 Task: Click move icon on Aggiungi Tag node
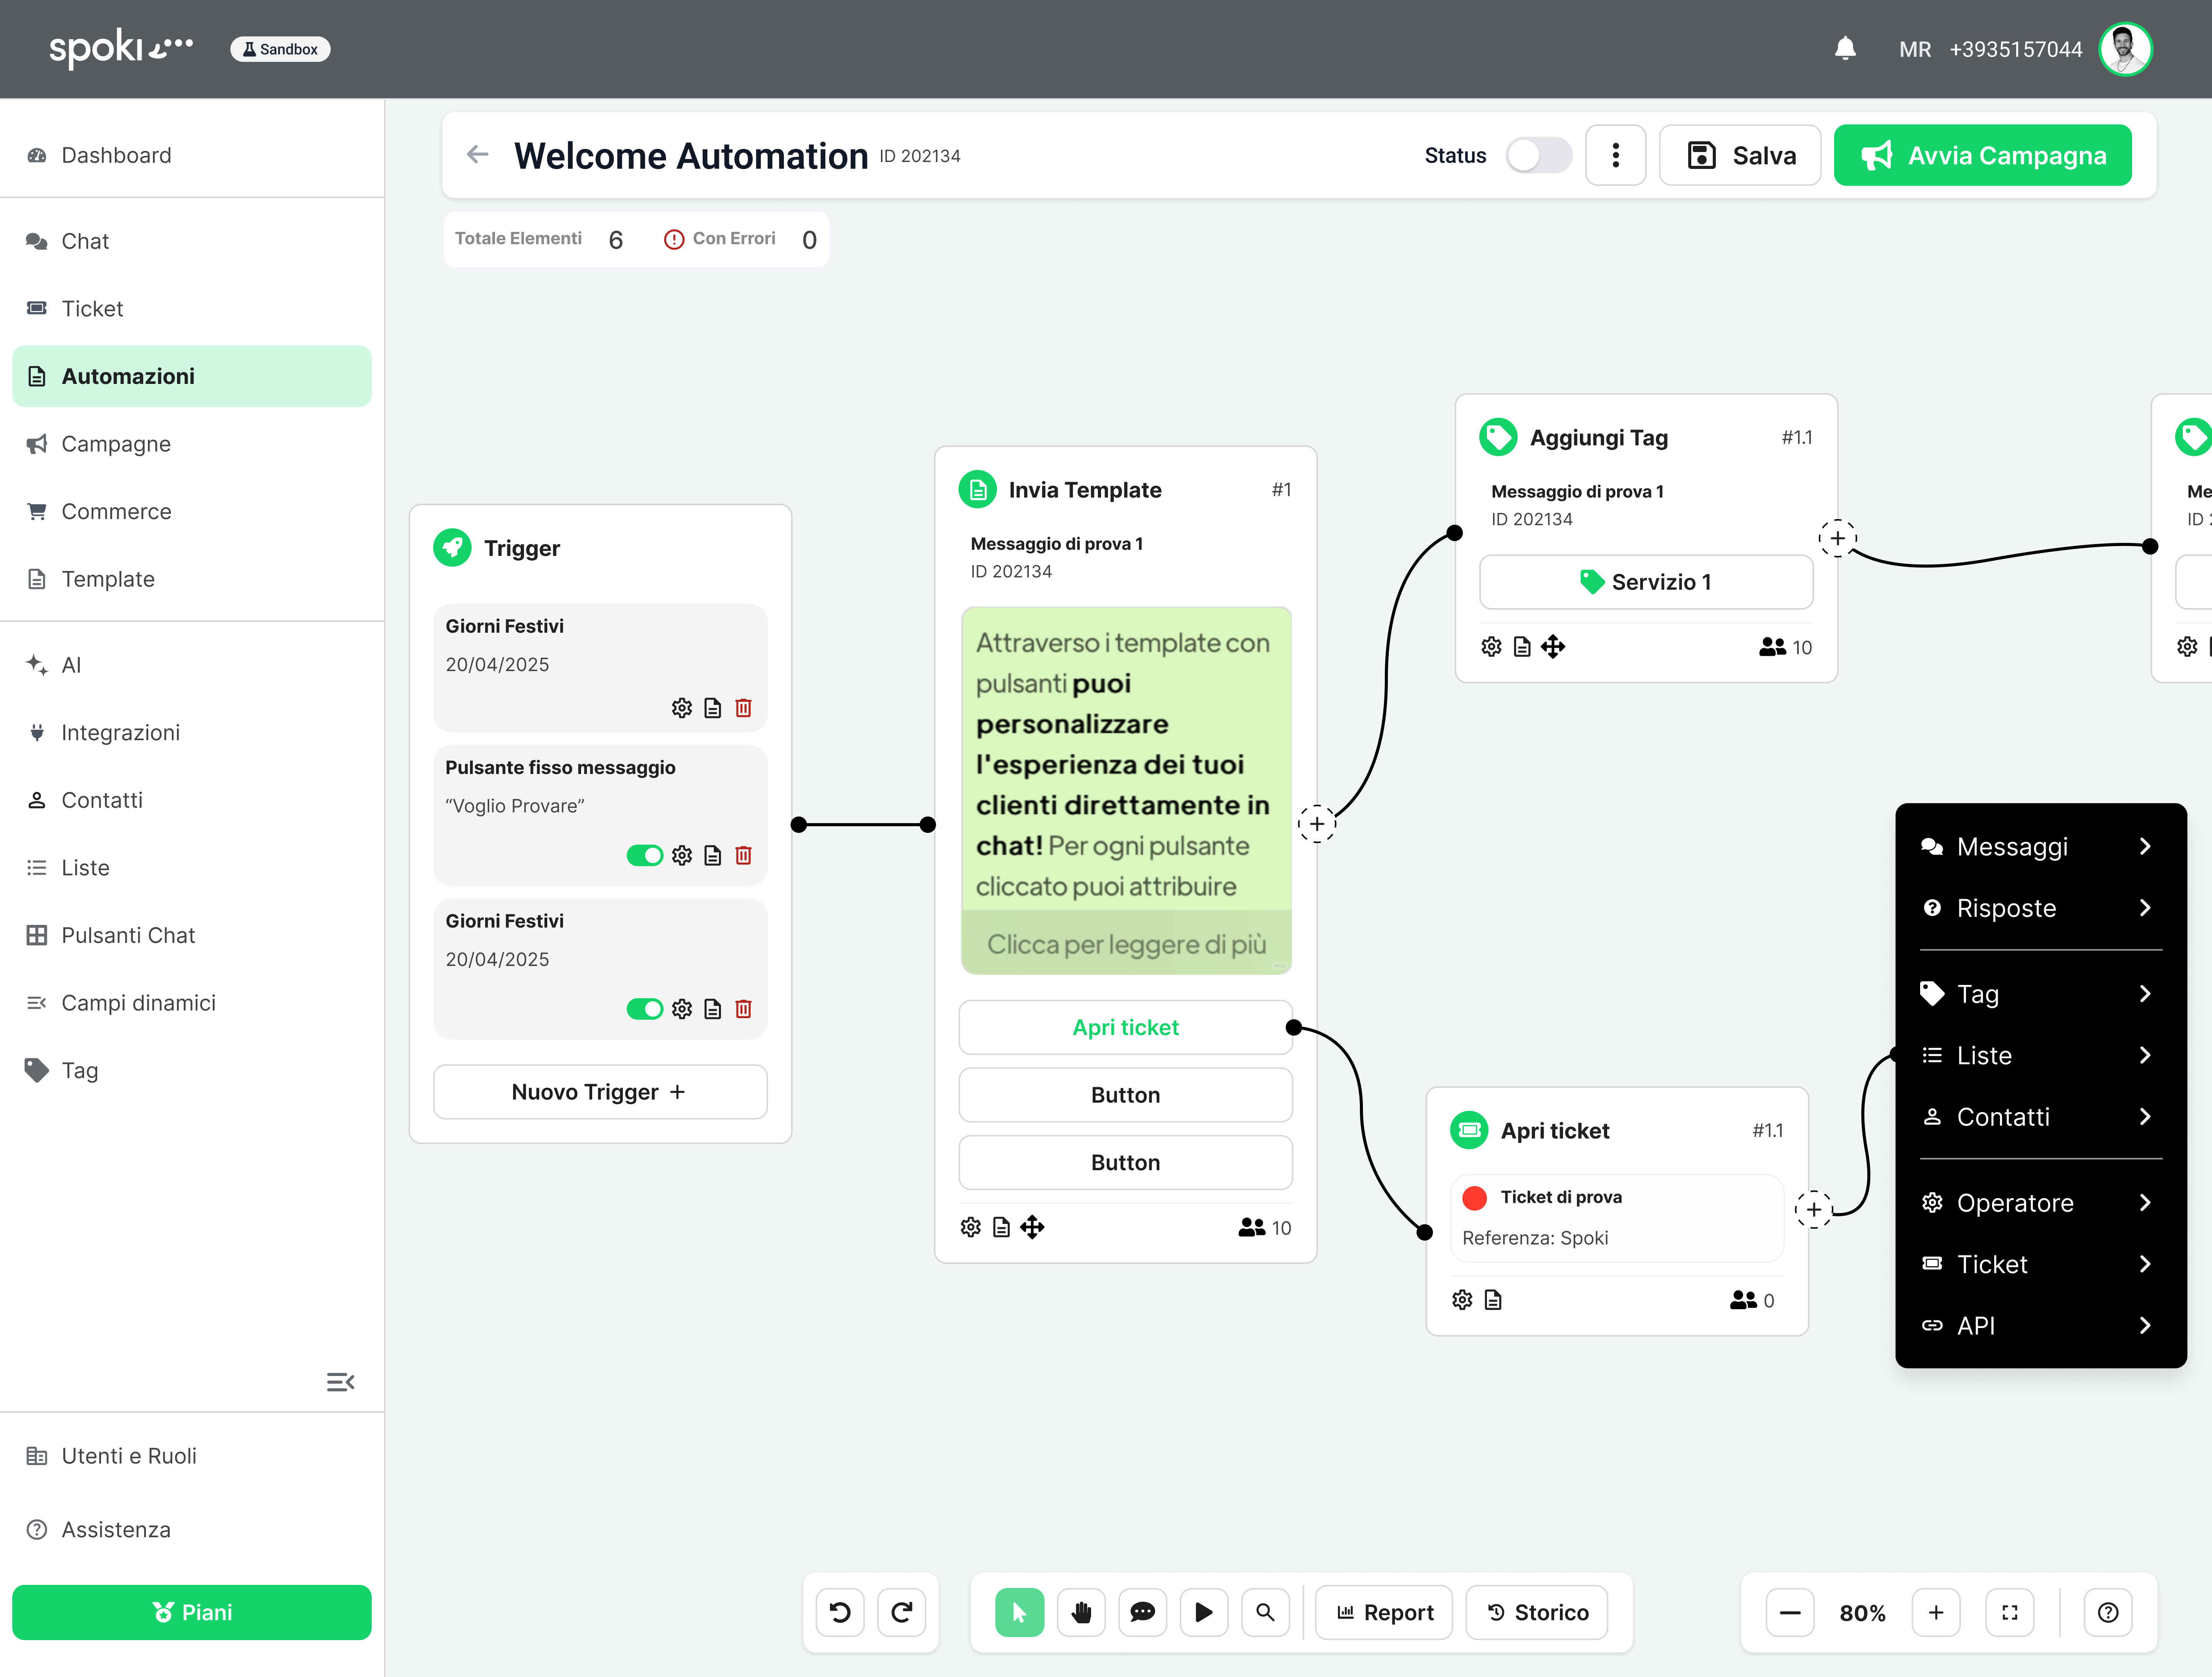pyautogui.click(x=1553, y=647)
